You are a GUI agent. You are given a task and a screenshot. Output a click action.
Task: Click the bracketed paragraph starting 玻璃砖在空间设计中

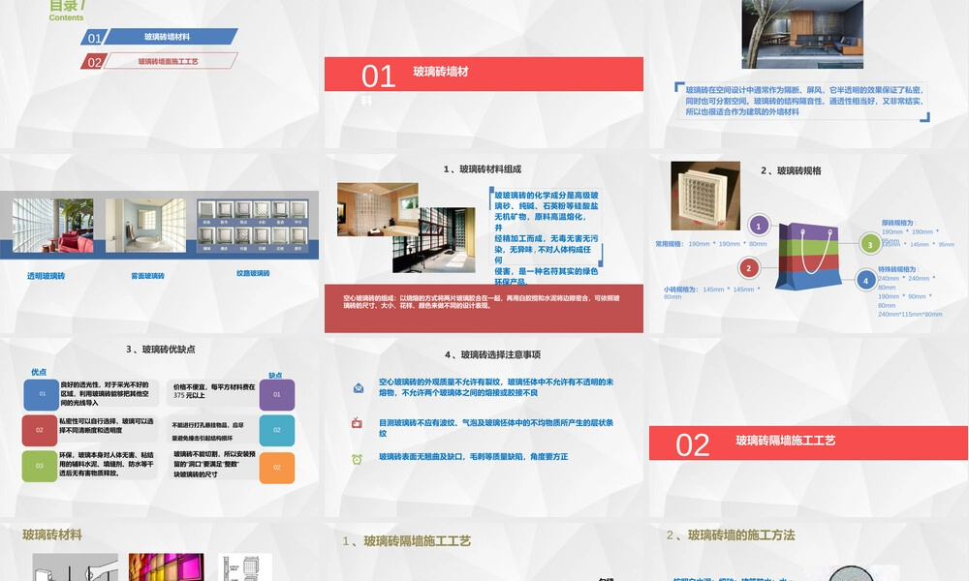(x=802, y=101)
